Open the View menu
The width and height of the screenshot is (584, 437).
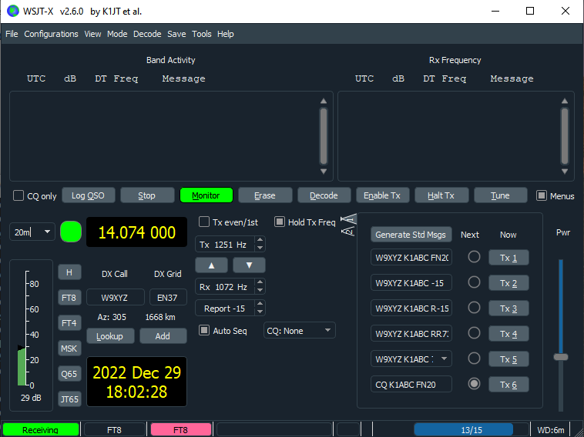click(x=92, y=34)
